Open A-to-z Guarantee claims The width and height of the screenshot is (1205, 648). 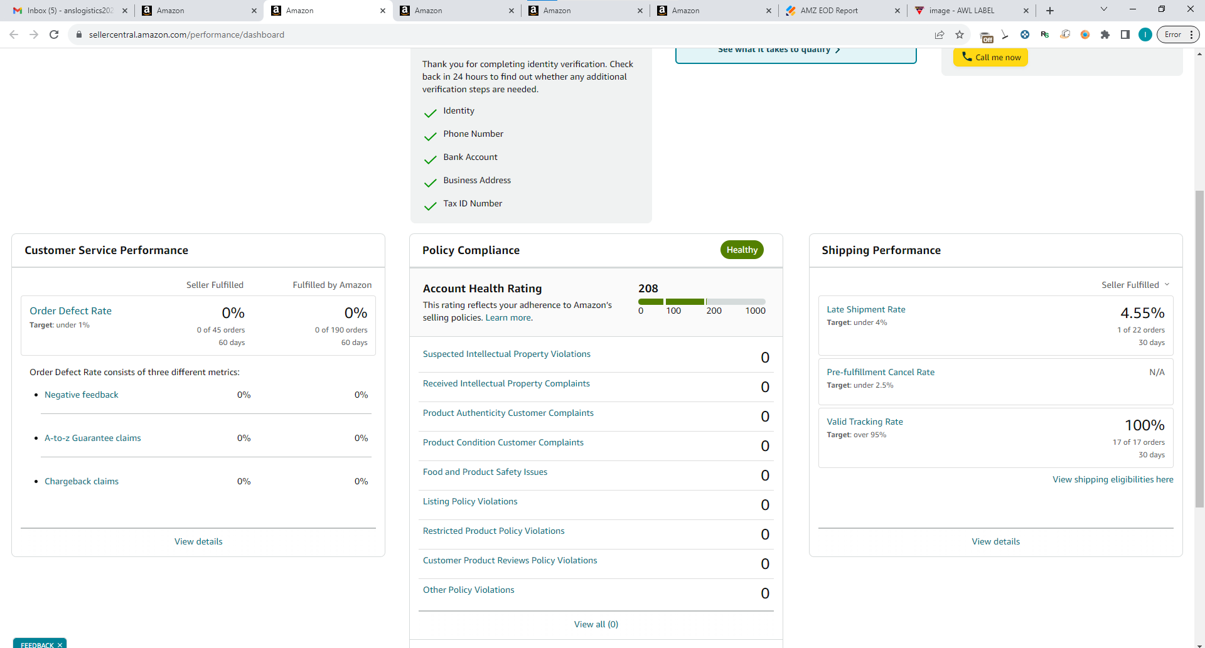tap(92, 438)
